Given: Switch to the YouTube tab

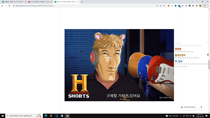Looking at the screenshot, I should (x=40, y=2).
